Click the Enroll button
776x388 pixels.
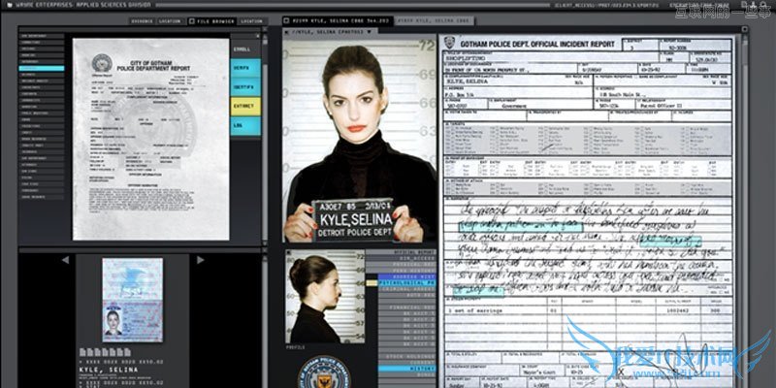[245, 49]
